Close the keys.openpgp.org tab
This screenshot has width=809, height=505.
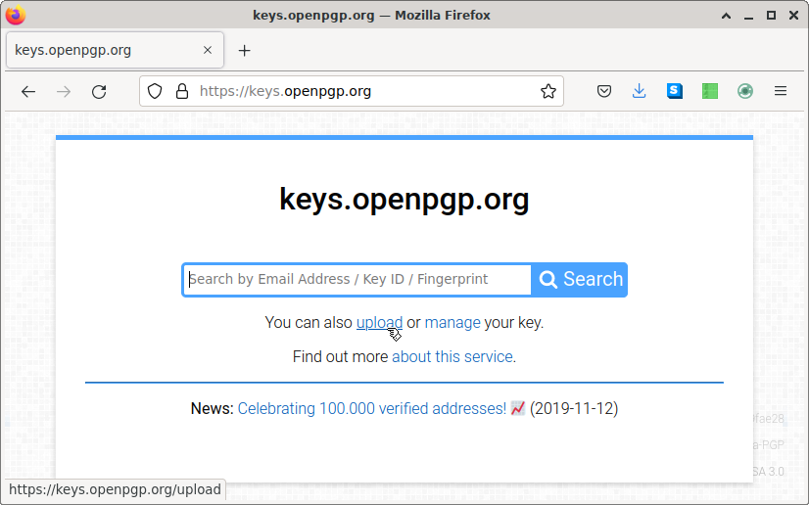click(208, 50)
